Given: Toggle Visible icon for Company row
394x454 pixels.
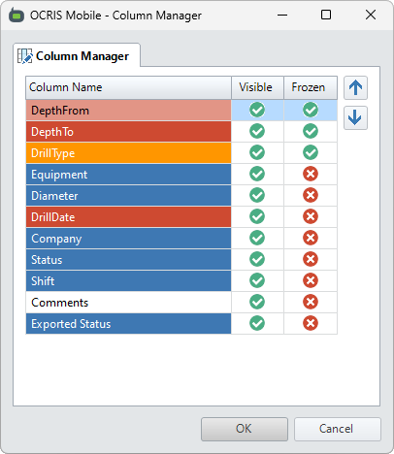Looking at the screenshot, I should [257, 238].
